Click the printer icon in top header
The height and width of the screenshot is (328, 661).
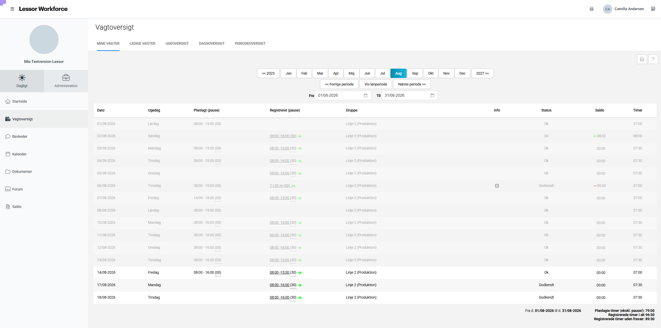pyautogui.click(x=591, y=9)
